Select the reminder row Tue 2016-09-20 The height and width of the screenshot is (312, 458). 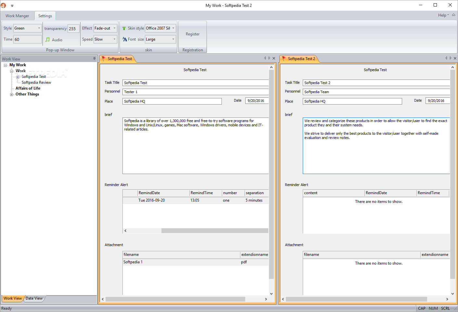coord(196,200)
